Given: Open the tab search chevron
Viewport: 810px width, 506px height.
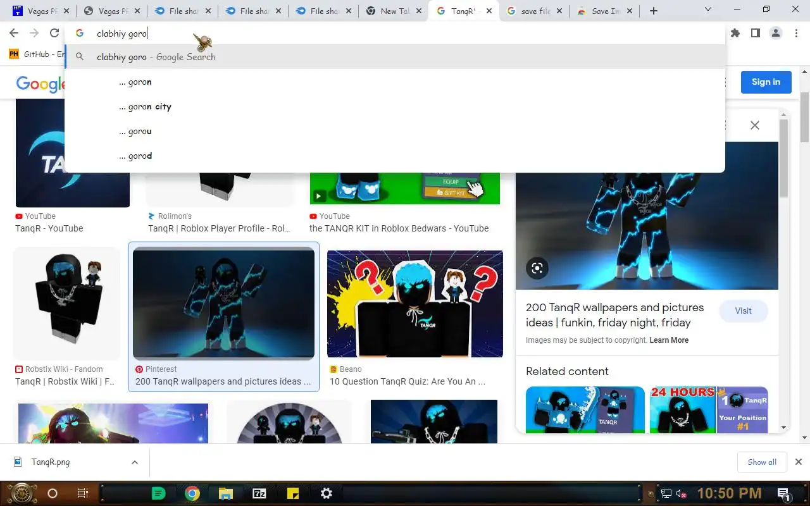Looking at the screenshot, I should coord(707,10).
